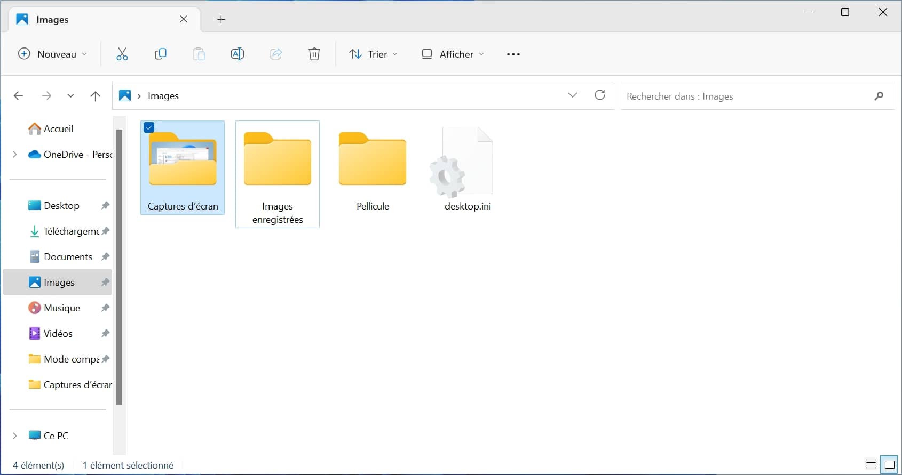The image size is (902, 475).
Task: Click the Nouveau button
Action: click(x=52, y=54)
